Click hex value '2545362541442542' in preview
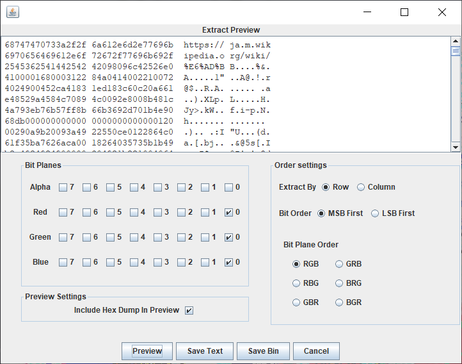 (x=45, y=67)
